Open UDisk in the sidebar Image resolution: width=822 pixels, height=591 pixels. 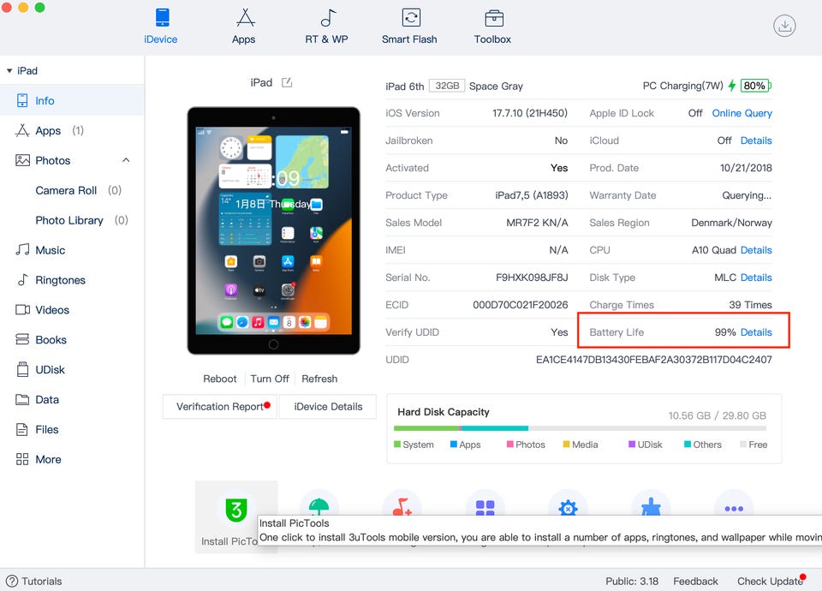pyautogui.click(x=72, y=370)
